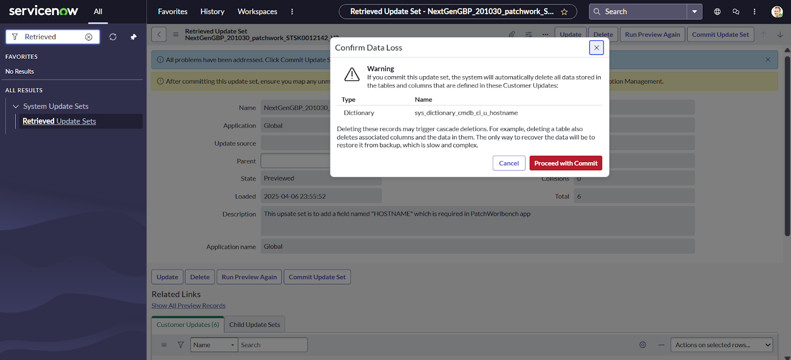Image resolution: width=791 pixels, height=360 pixels.
Task: Dismiss the blue info message banner
Action: [x=768, y=60]
